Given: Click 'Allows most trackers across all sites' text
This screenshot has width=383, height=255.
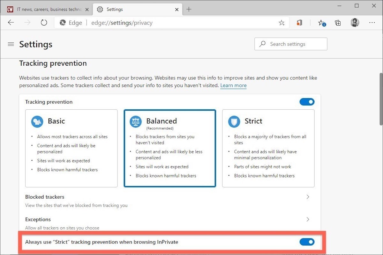Looking at the screenshot, I should tap(72, 136).
